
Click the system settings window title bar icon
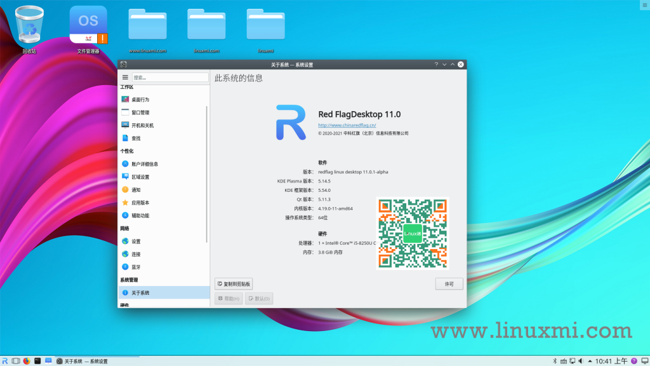[124, 64]
